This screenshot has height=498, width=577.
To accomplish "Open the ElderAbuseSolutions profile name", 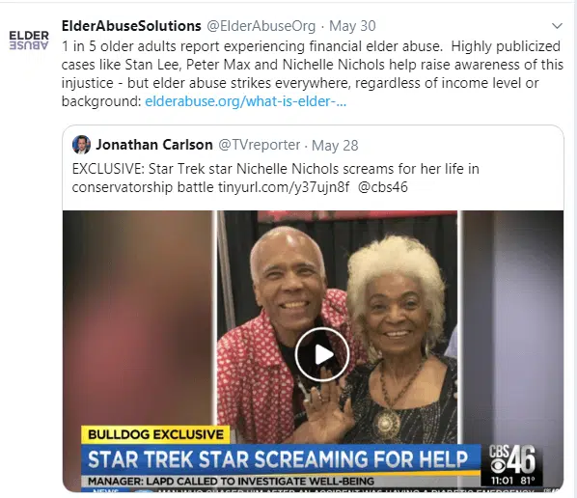I will [131, 26].
